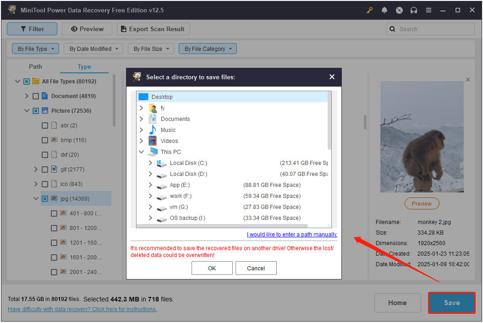Screen dimensions: 483x323
Task: Open the By Date Modified dropdown
Action: pos(93,49)
